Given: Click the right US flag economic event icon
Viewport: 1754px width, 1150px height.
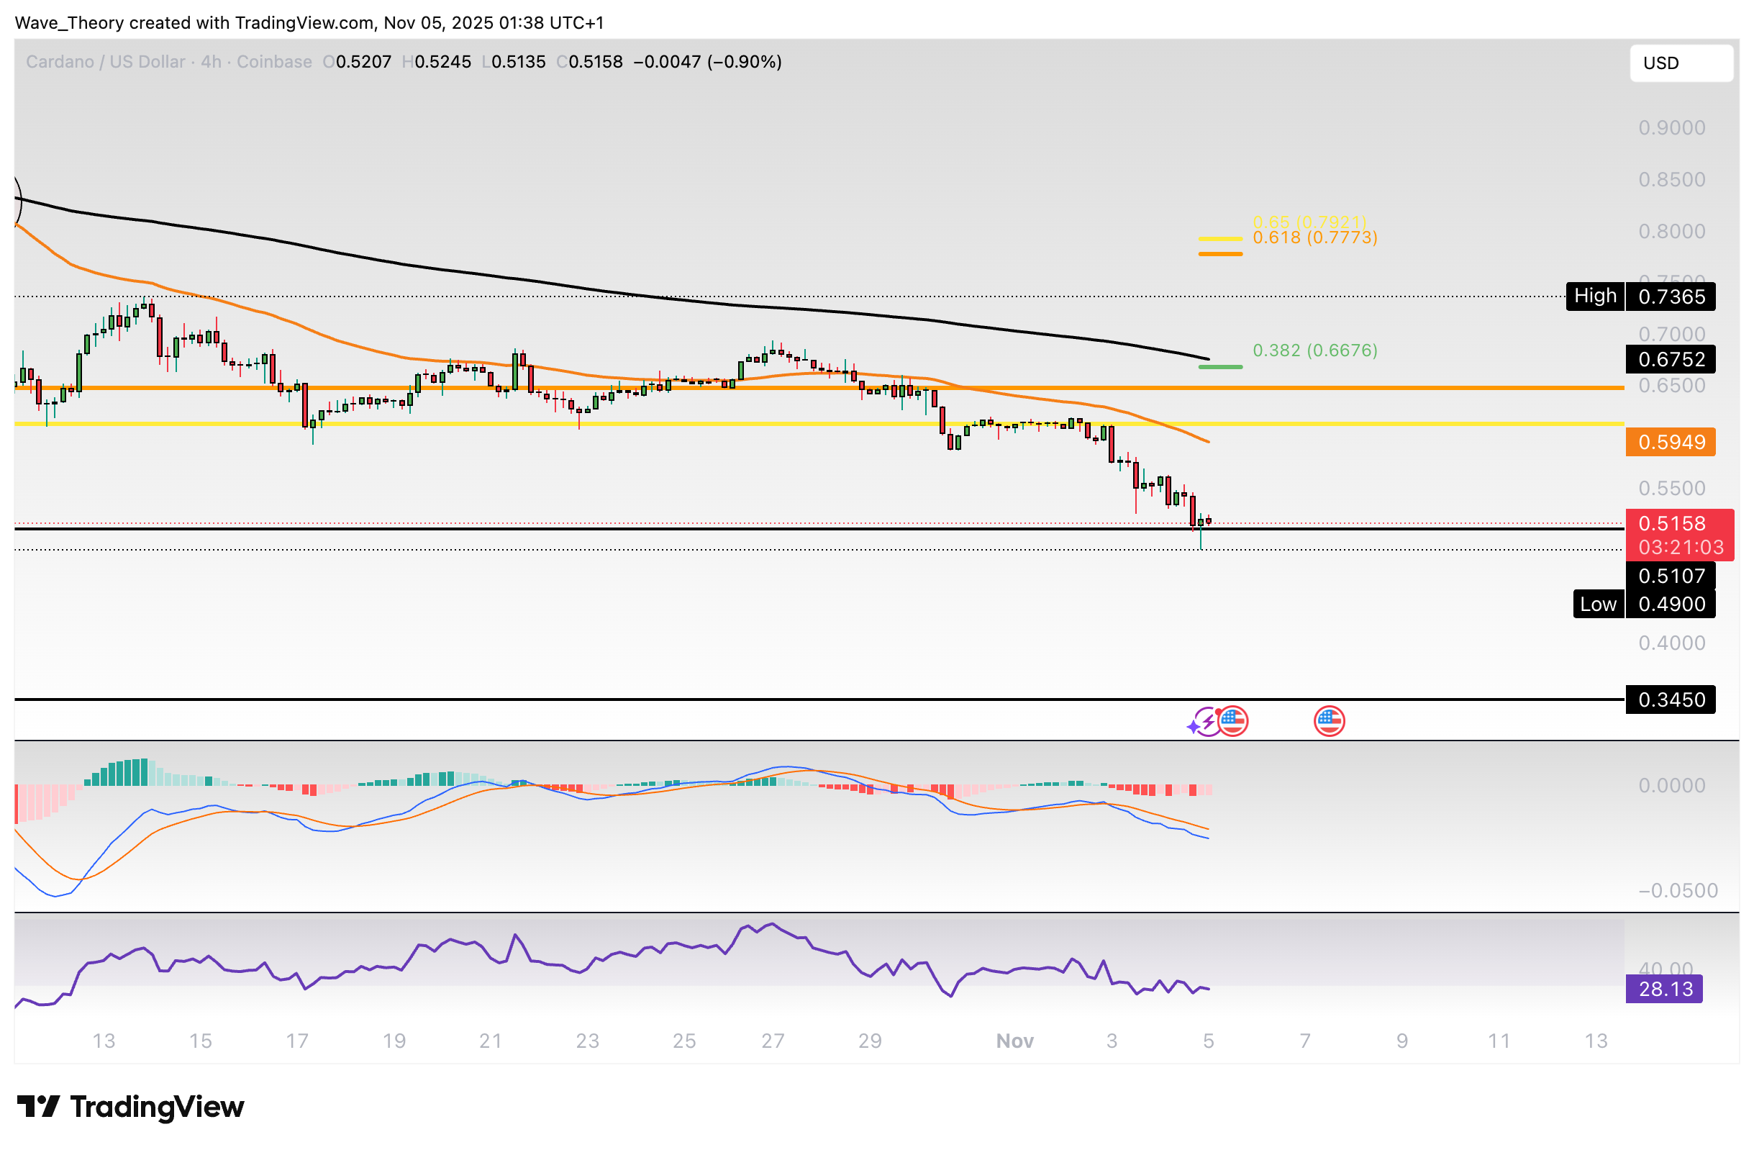Looking at the screenshot, I should (x=1329, y=721).
